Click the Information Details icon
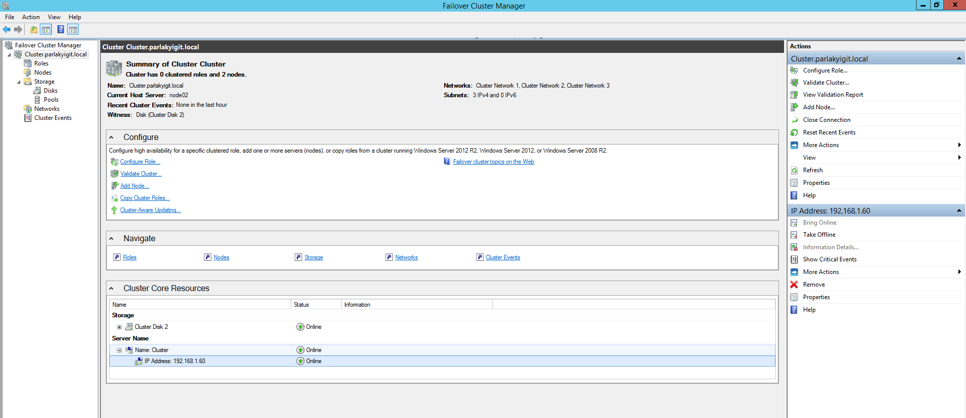966x418 pixels. (794, 247)
